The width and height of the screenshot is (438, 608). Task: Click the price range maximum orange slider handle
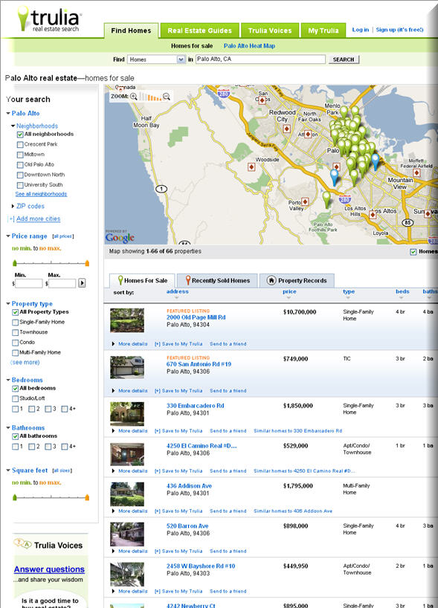pos(87,263)
